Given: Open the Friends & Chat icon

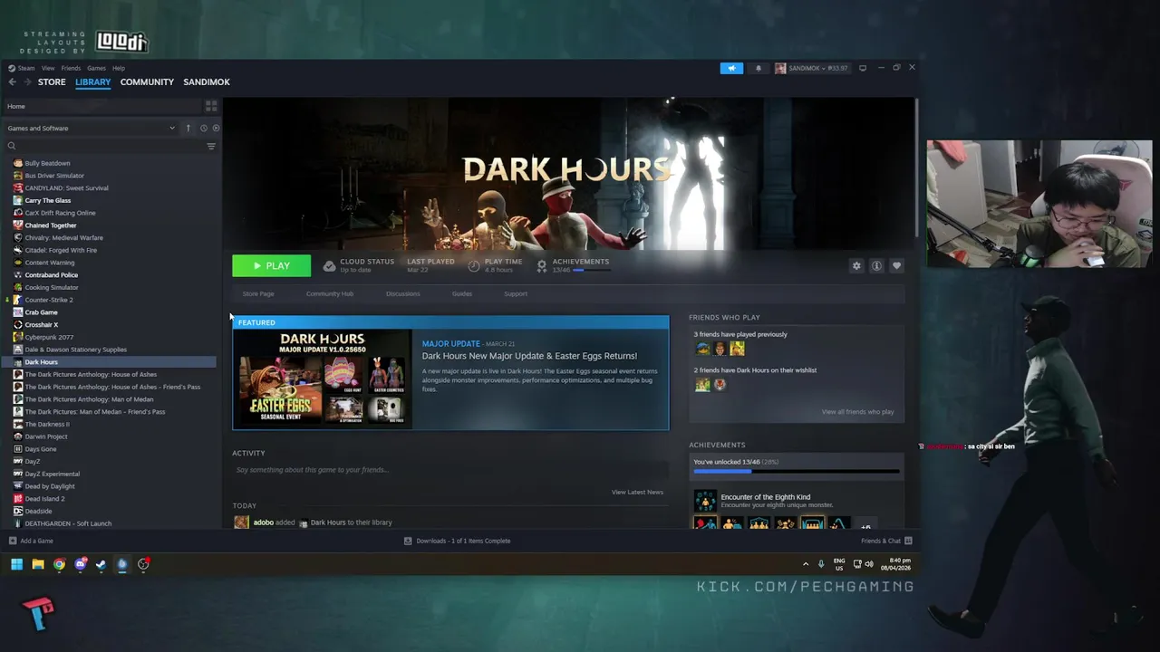Looking at the screenshot, I should click(x=908, y=541).
